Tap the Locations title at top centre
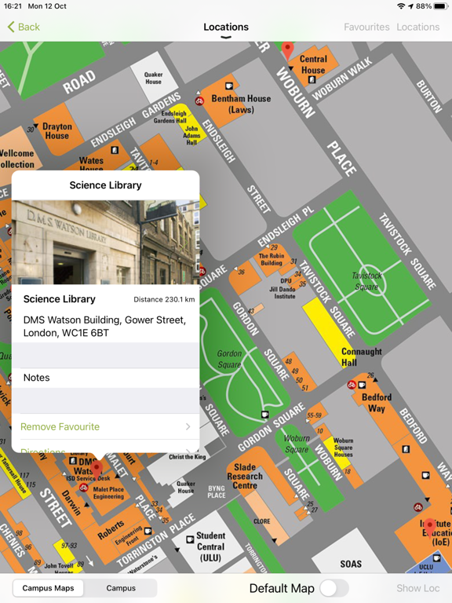 (226, 27)
